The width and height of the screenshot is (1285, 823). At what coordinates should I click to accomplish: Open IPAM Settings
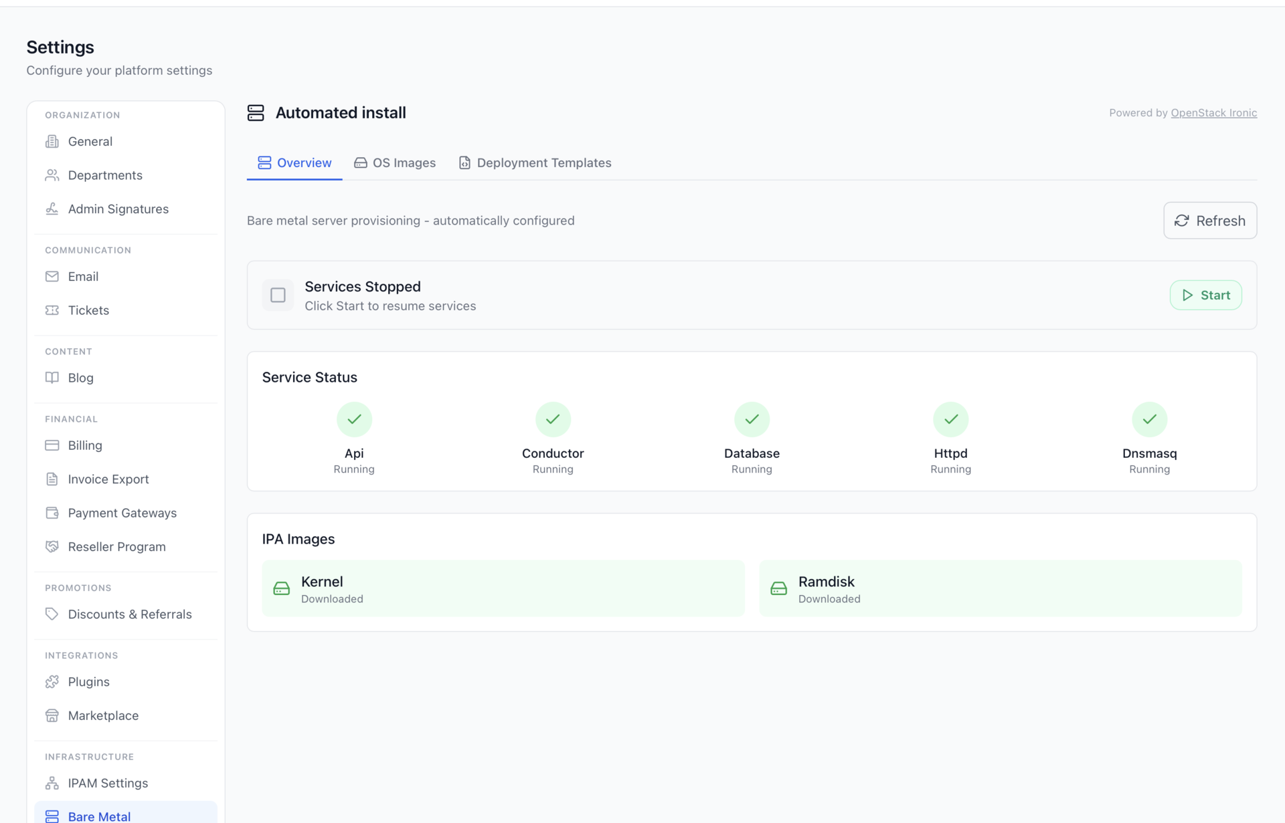coord(126,783)
